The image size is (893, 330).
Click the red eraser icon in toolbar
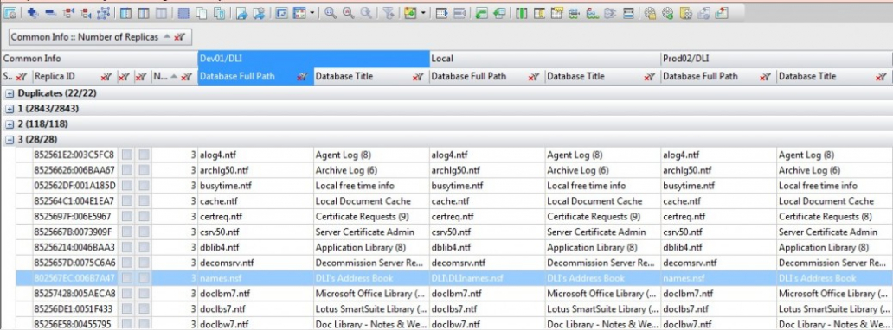[721, 13]
